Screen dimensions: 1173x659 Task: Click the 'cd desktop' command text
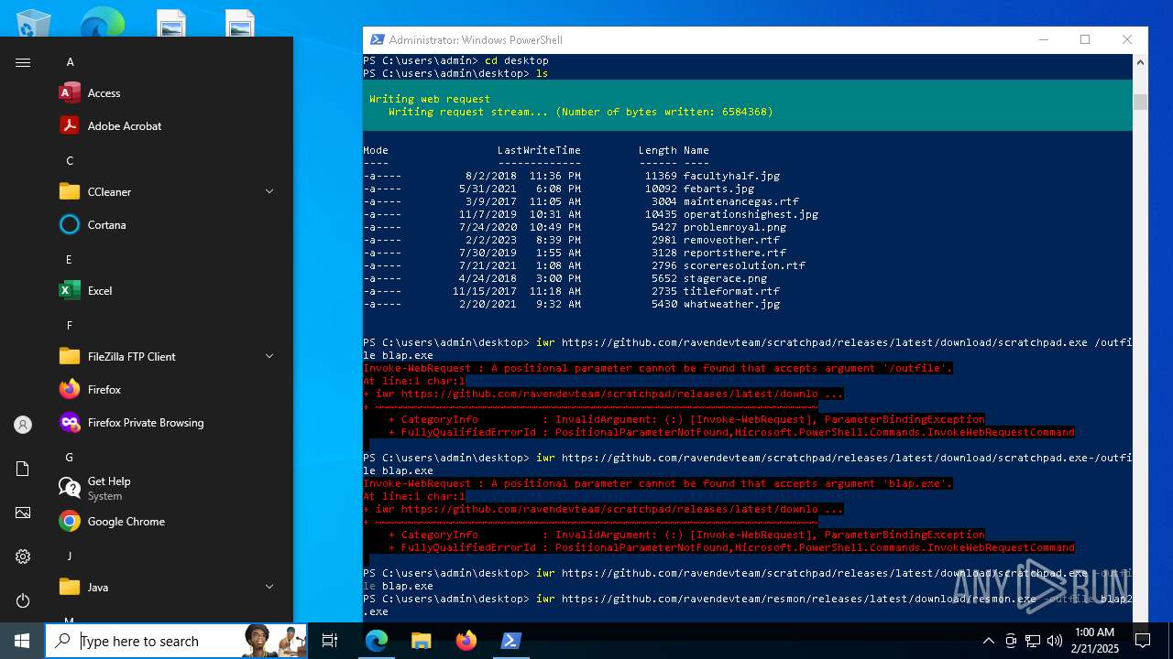point(517,60)
